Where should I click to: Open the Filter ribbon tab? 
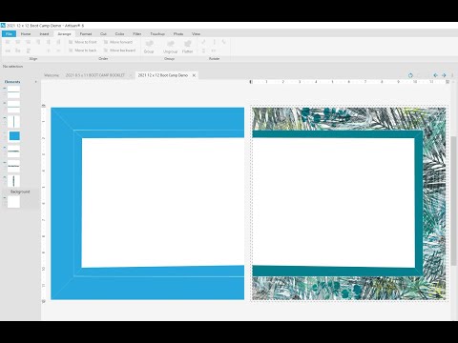137,33
